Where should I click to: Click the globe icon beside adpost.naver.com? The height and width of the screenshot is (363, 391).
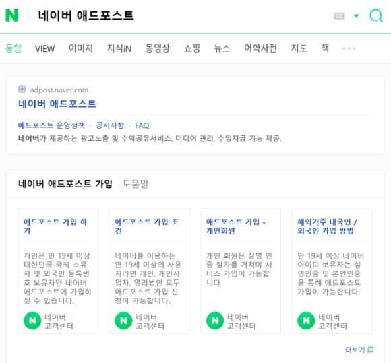pyautogui.click(x=22, y=89)
